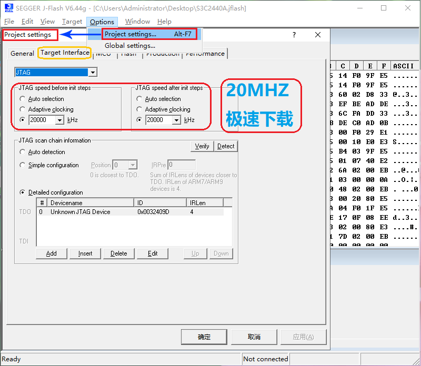The image size is (421, 366).
Task: Click the J-Flash app icon in title bar
Action: (x=9, y=8)
